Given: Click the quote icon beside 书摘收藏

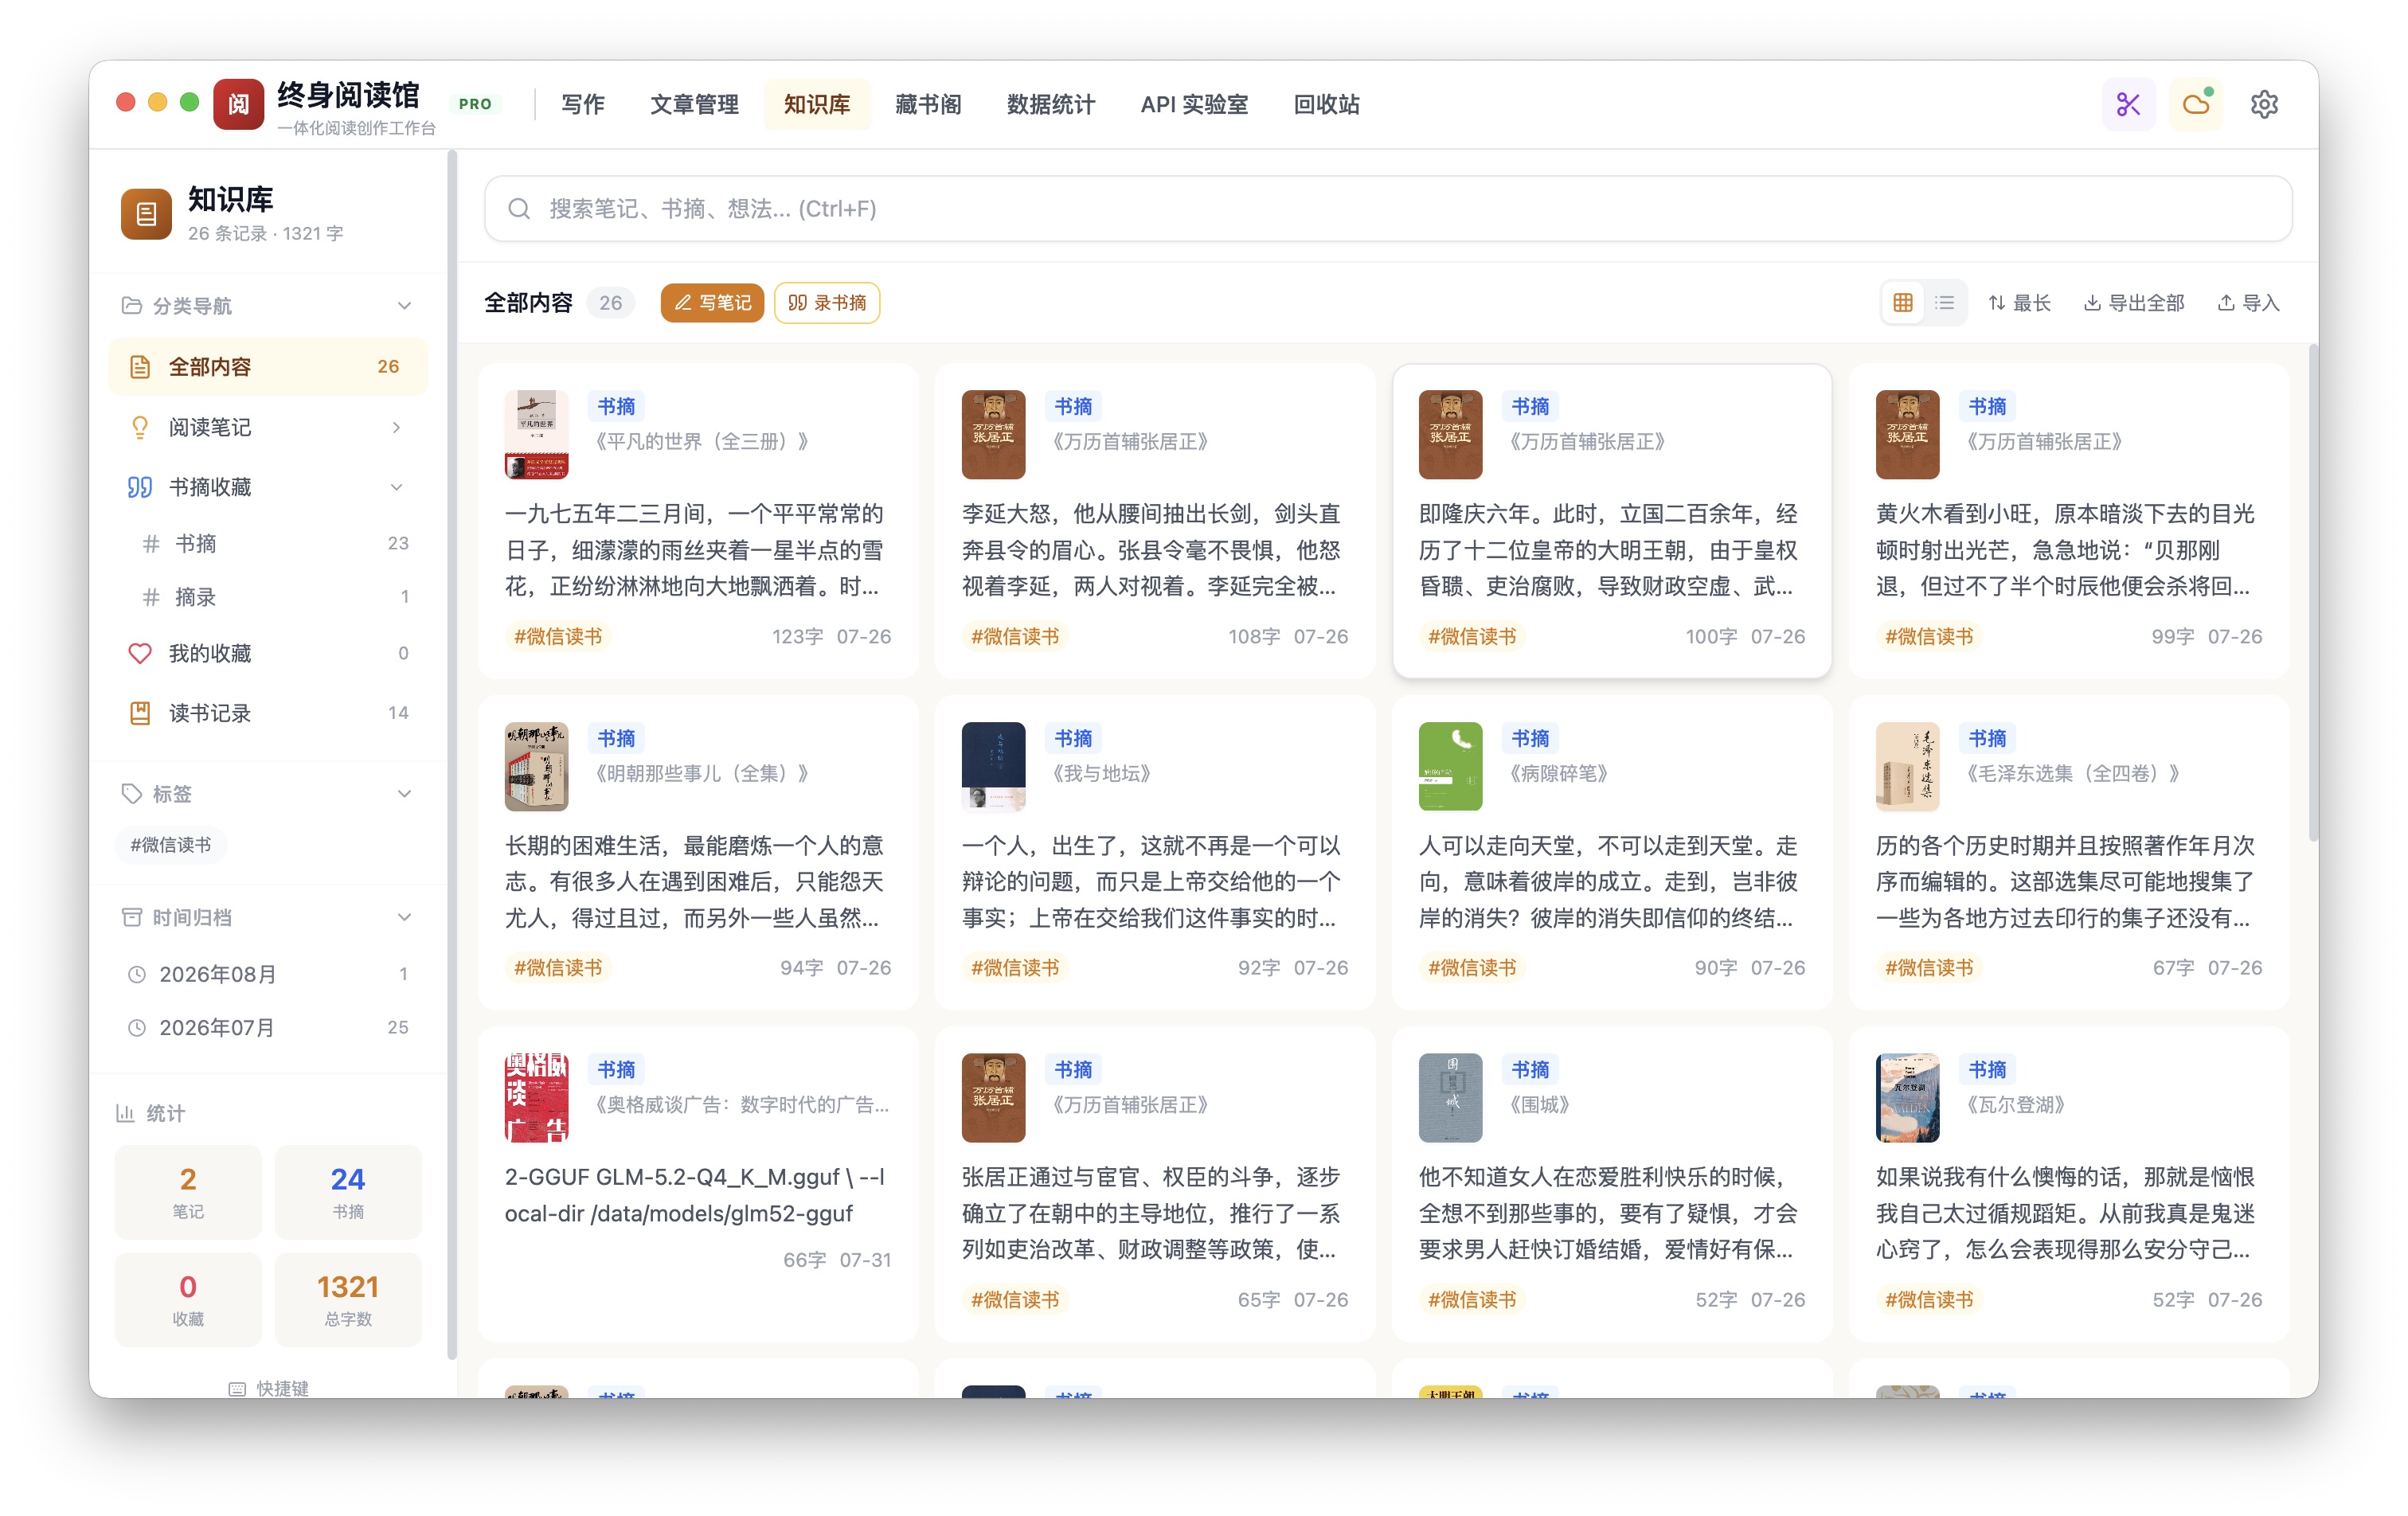Looking at the screenshot, I should (x=140, y=487).
